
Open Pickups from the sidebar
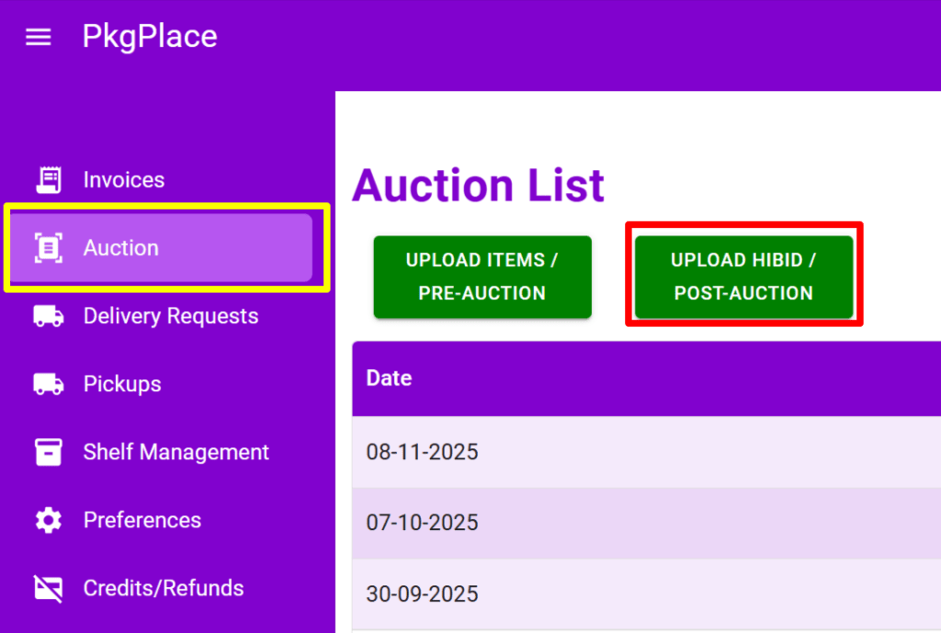pyautogui.click(x=122, y=384)
